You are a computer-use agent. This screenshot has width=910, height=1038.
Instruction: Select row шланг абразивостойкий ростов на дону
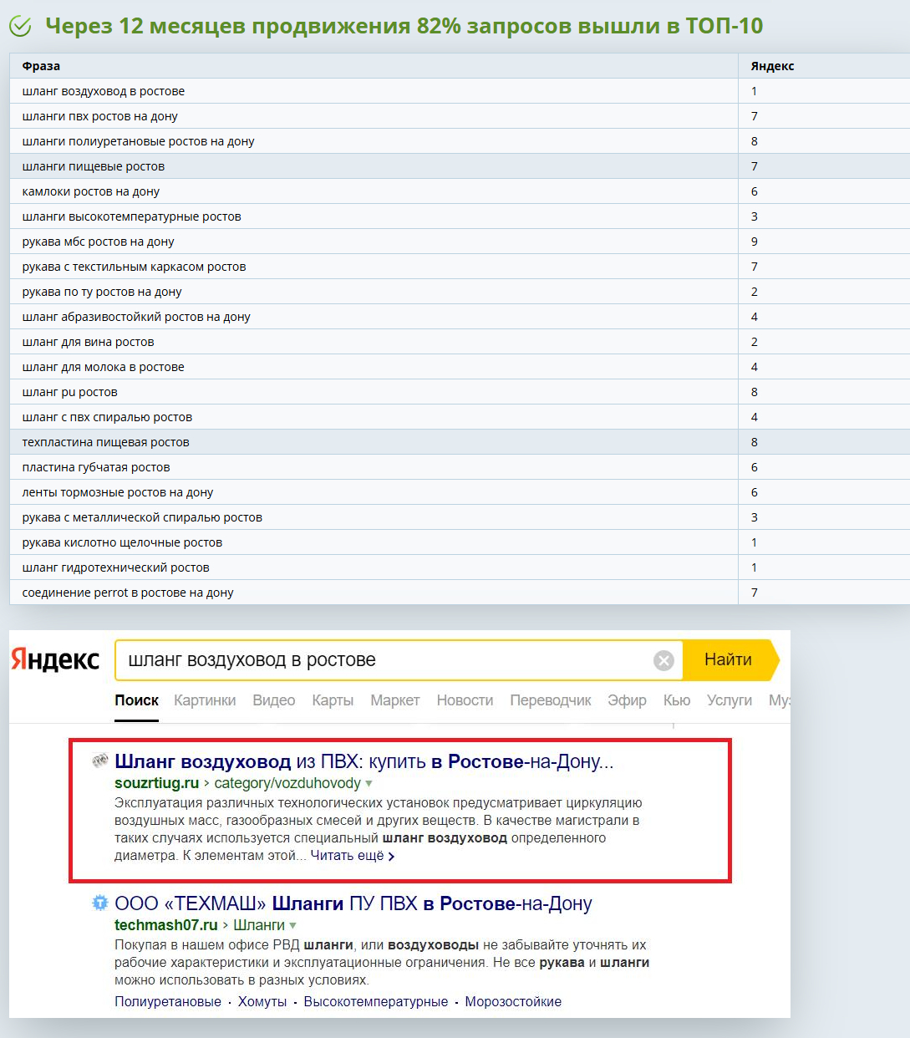[x=460, y=317]
